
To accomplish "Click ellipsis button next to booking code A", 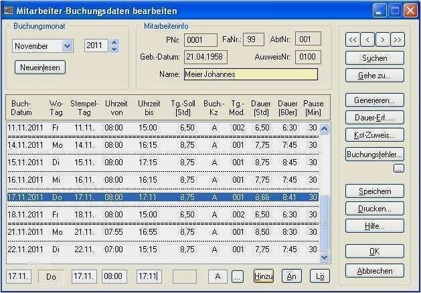I will click(x=237, y=276).
